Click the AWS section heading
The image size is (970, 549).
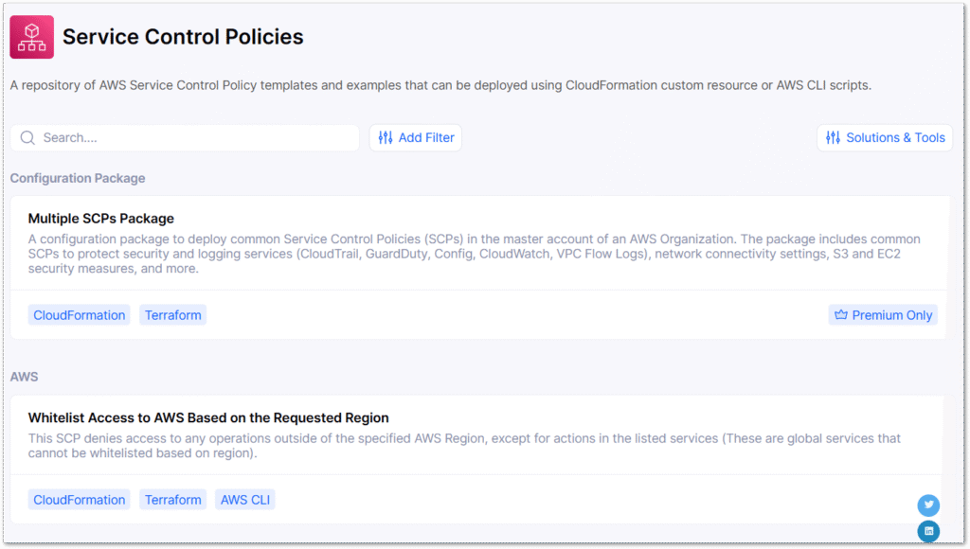[x=25, y=377]
